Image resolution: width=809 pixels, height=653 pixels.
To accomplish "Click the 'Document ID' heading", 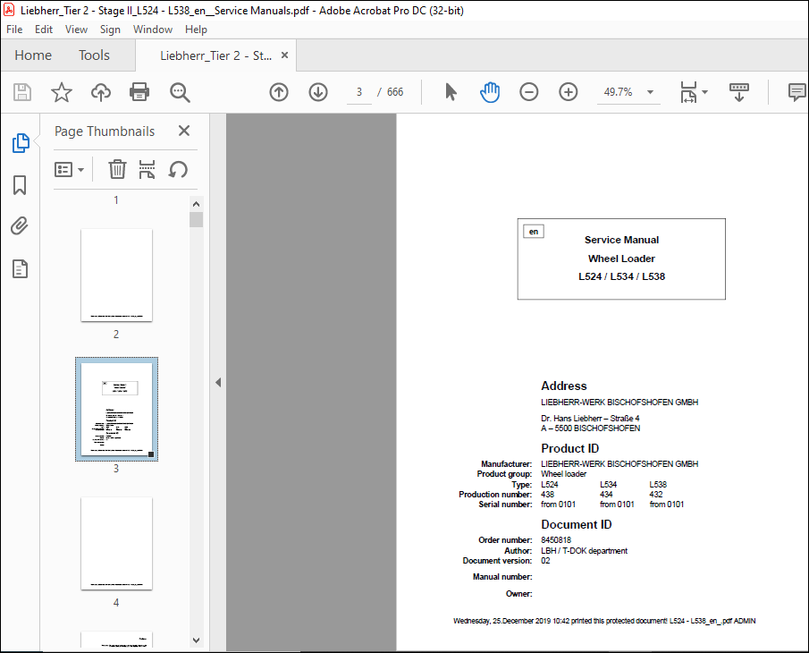I will (x=577, y=524).
